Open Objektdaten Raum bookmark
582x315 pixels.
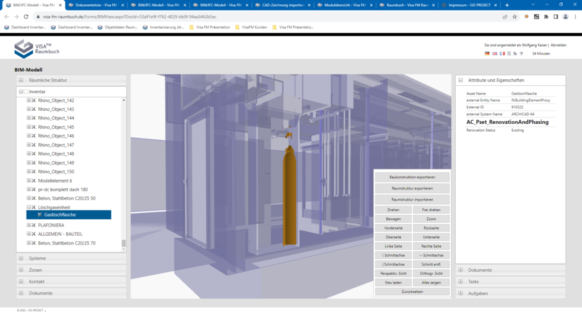[x=117, y=27]
